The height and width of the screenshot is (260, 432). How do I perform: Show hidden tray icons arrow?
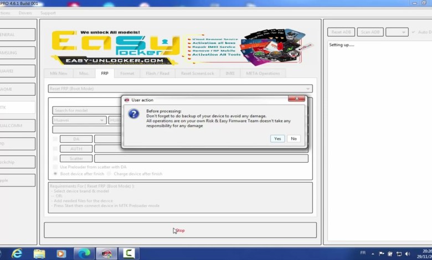tap(373, 254)
